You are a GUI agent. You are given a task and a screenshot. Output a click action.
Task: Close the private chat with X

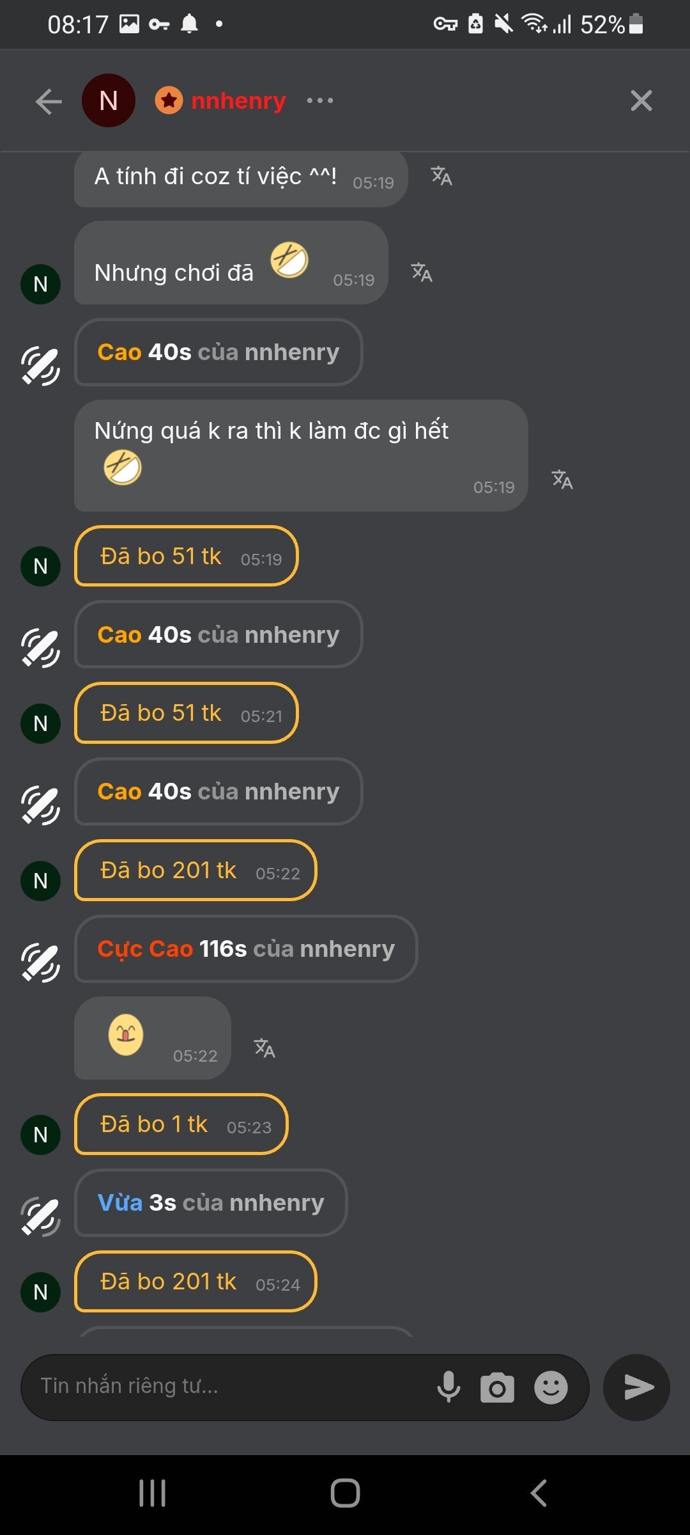click(641, 100)
